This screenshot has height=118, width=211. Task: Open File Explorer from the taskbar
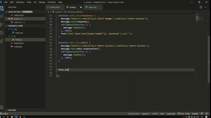[12, 117]
